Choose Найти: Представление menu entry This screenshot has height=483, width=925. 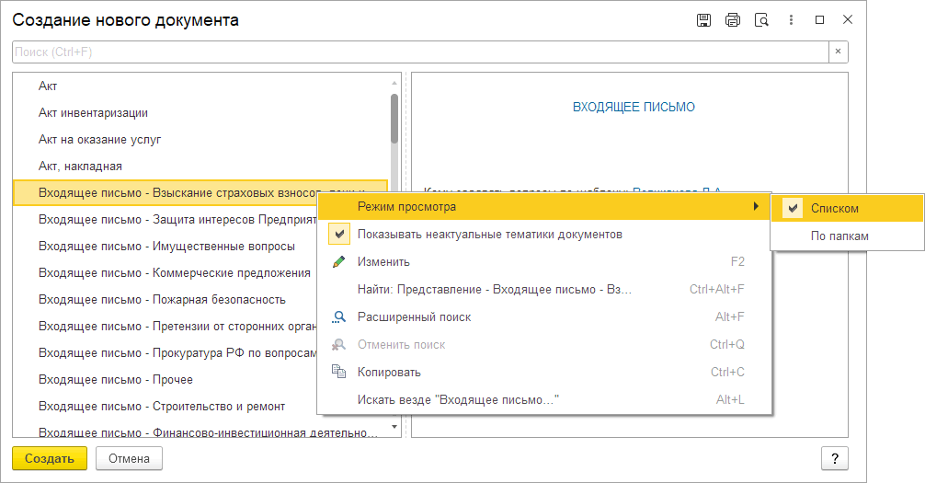(495, 289)
